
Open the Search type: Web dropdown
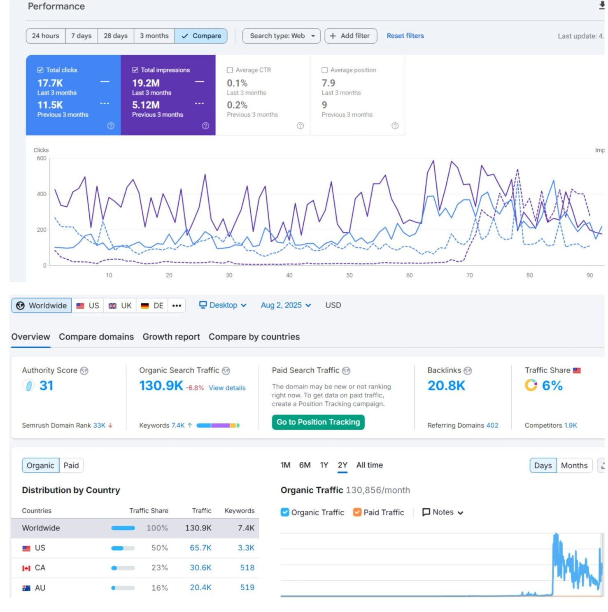pyautogui.click(x=282, y=36)
